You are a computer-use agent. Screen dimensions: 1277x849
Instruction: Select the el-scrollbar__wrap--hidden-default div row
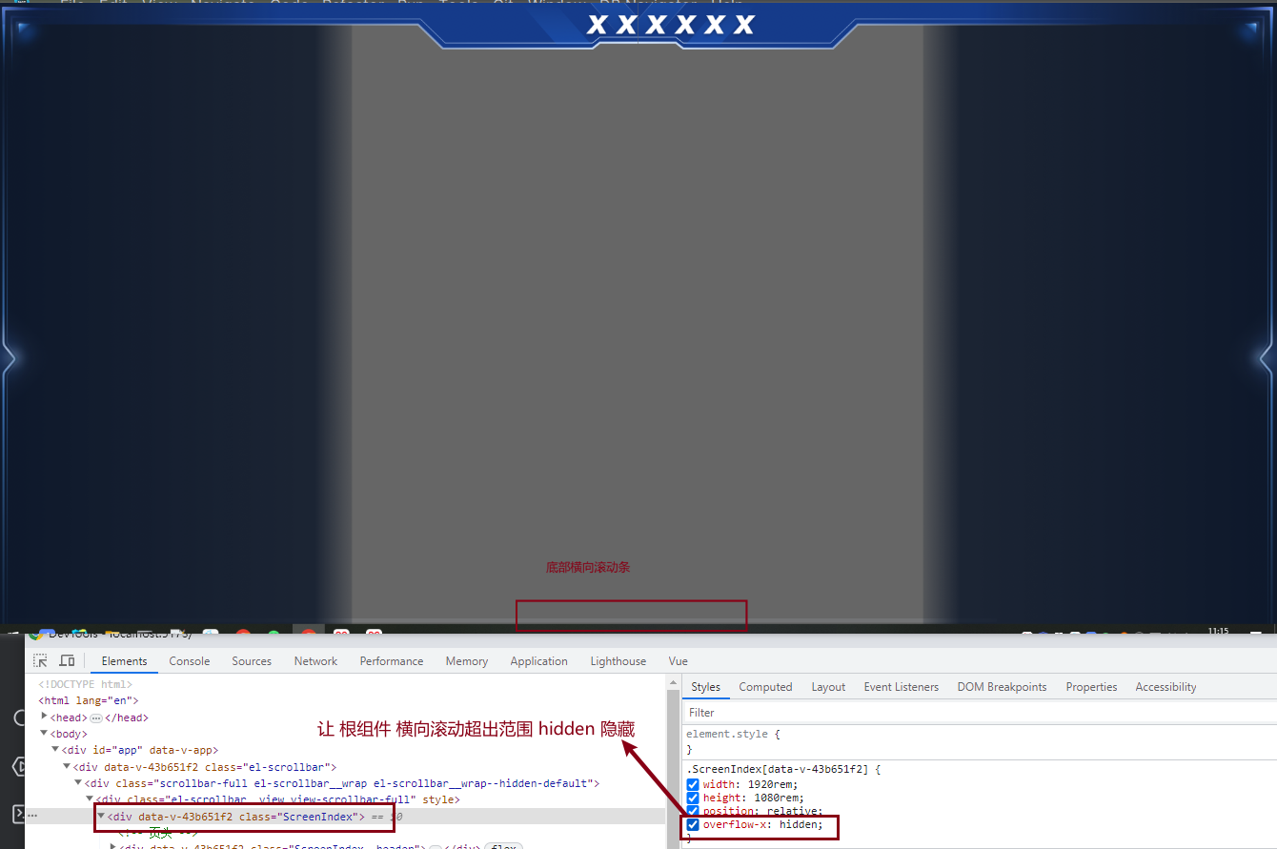341,783
